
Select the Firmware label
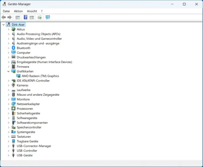(x=23, y=66)
